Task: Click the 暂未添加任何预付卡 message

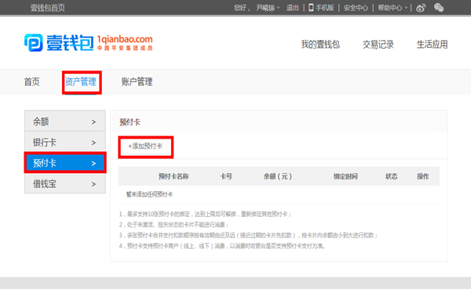Action: pyautogui.click(x=149, y=194)
